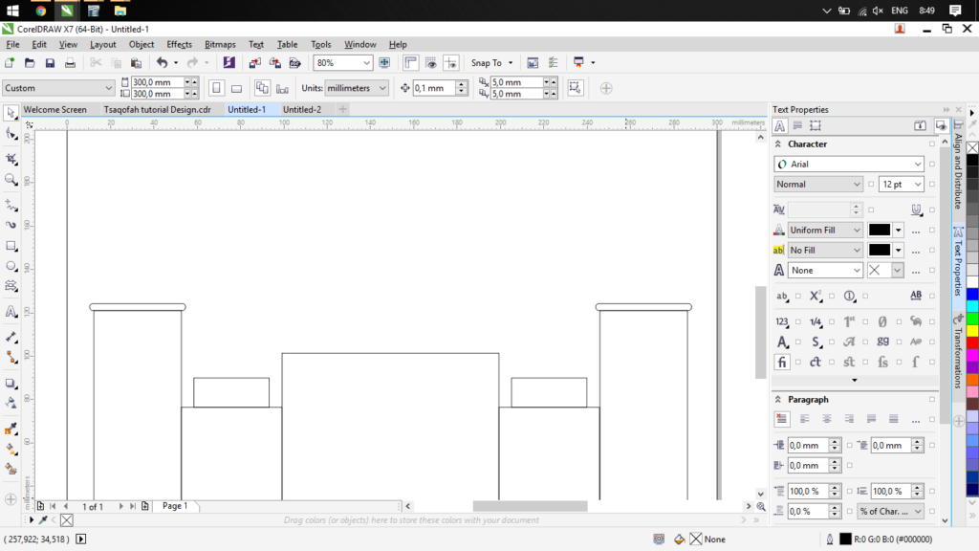
Task: Select the Zoom tool in the toolbox
Action: point(11,180)
